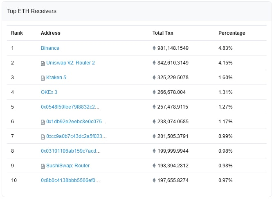Open the Kraken 5 address link

[56, 78]
